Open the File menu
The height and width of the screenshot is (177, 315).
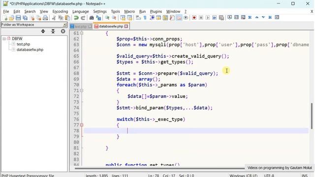point(6,11)
